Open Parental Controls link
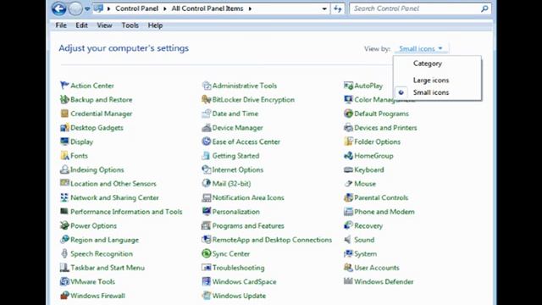 tap(381, 197)
